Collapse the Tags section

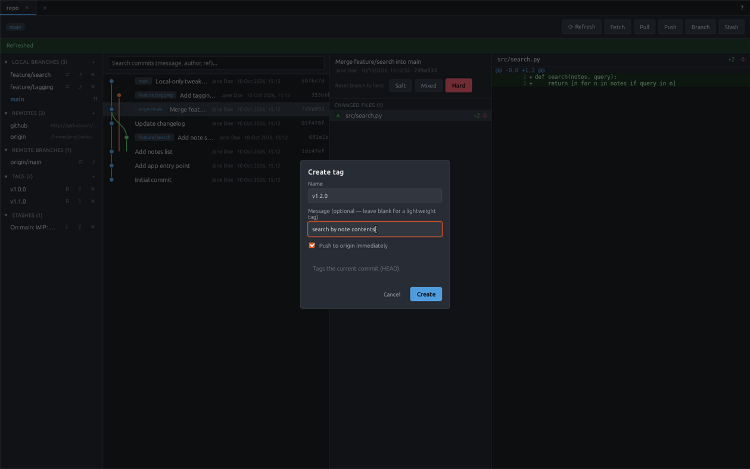[6, 176]
